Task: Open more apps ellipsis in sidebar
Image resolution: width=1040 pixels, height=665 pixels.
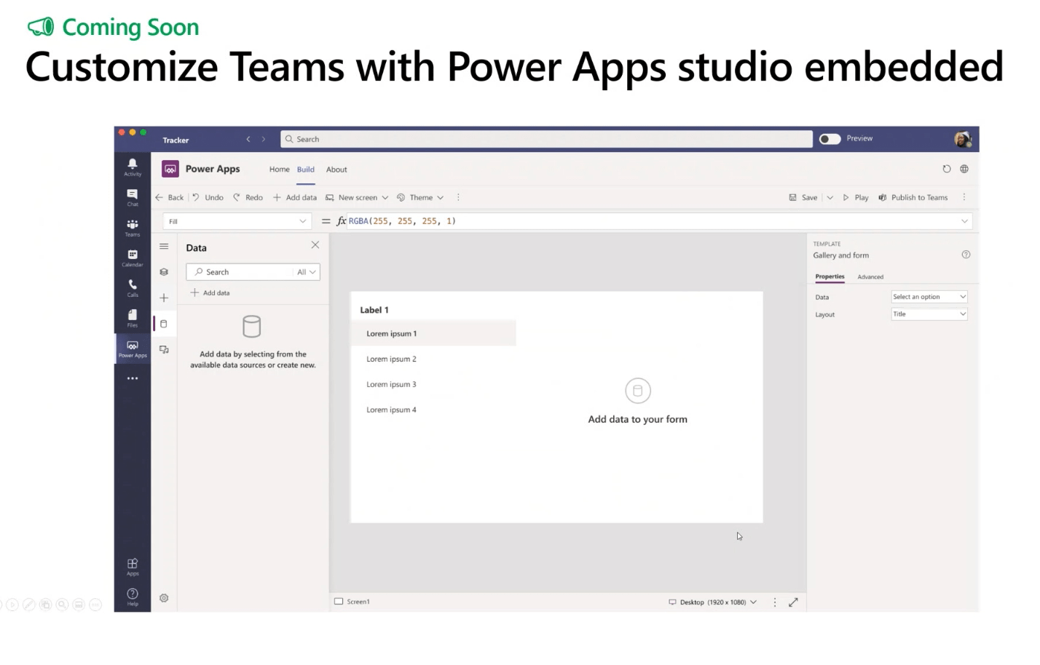Action: (x=133, y=378)
